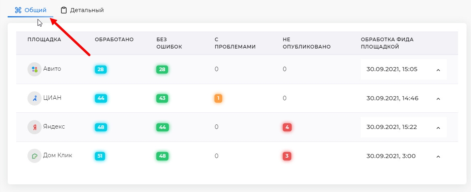Click the Дом Клик platform name
Viewport: 471px width, 192px height.
pos(57,155)
